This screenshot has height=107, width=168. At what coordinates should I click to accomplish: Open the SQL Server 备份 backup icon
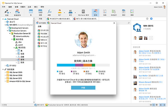[83, 13]
